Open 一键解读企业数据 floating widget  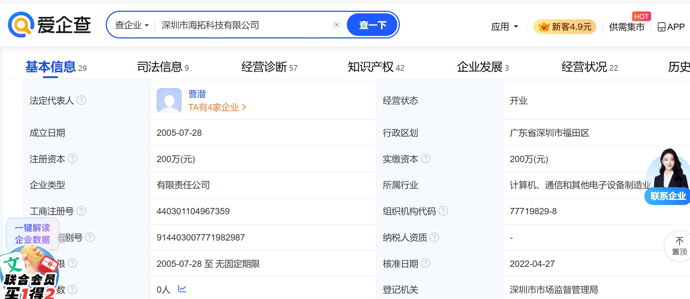[x=32, y=234]
